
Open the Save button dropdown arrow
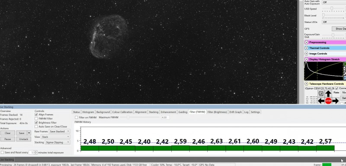(x=29, y=133)
